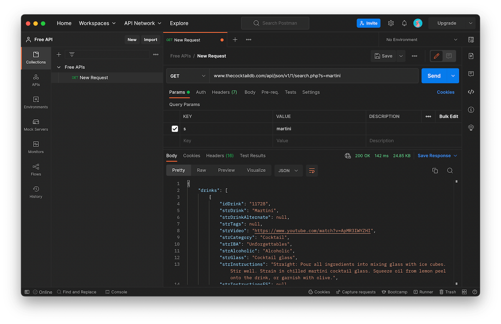The height and width of the screenshot is (324, 501).
Task: Open notifications bell icon
Action: (x=404, y=23)
